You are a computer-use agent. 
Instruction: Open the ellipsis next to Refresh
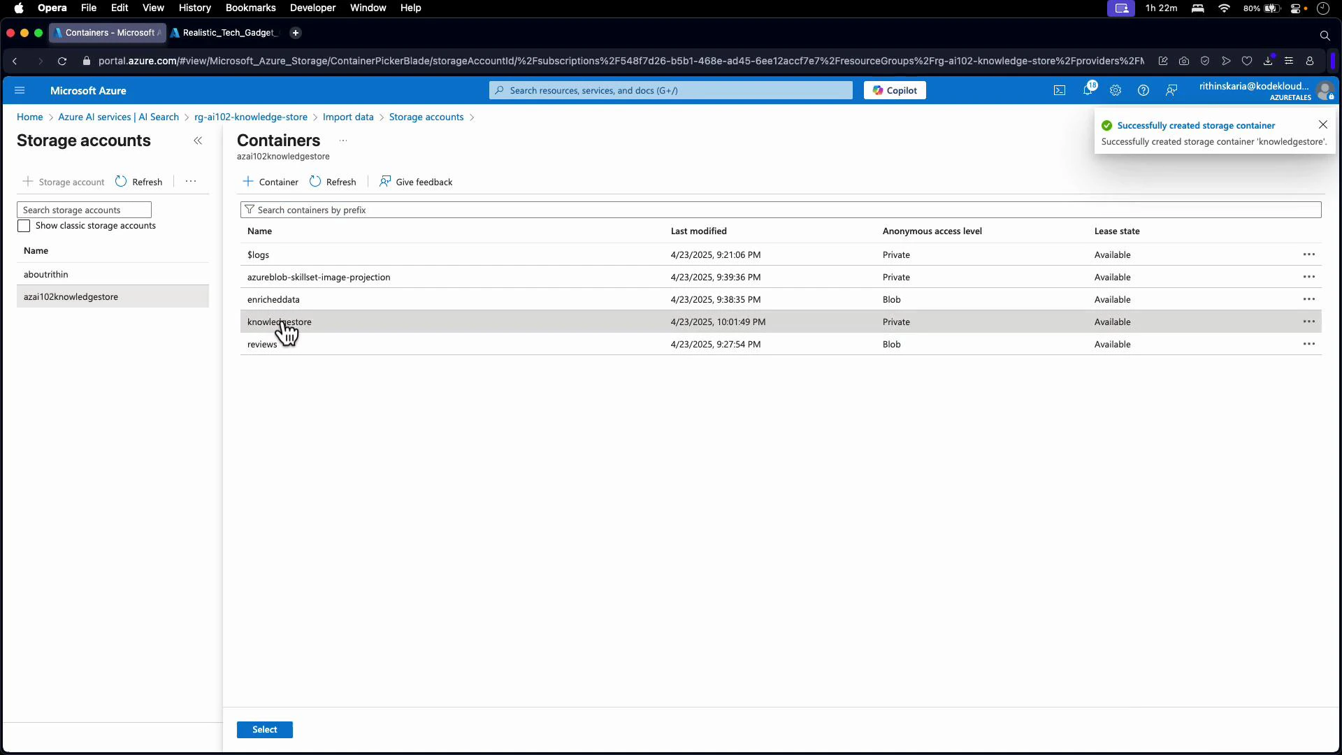(x=189, y=181)
